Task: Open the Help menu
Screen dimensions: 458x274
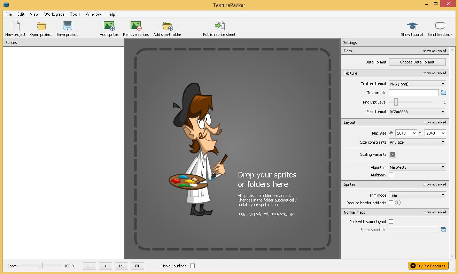Action: [111, 14]
